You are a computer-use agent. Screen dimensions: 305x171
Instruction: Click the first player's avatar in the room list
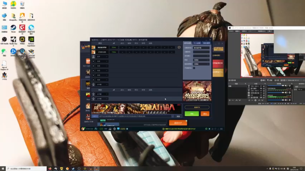click(x=93, y=47)
